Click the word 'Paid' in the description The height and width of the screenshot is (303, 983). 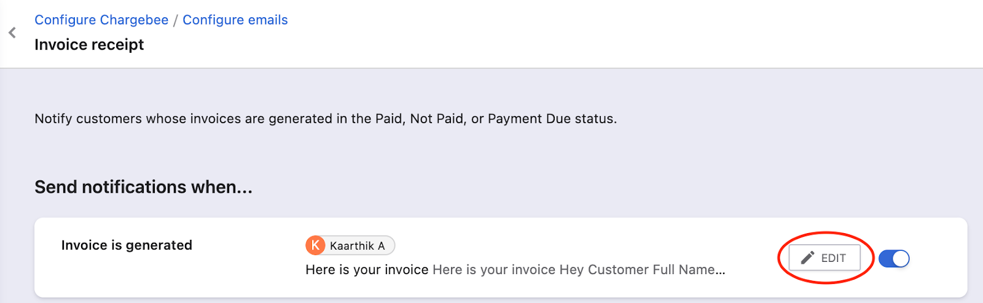pyautogui.click(x=388, y=119)
